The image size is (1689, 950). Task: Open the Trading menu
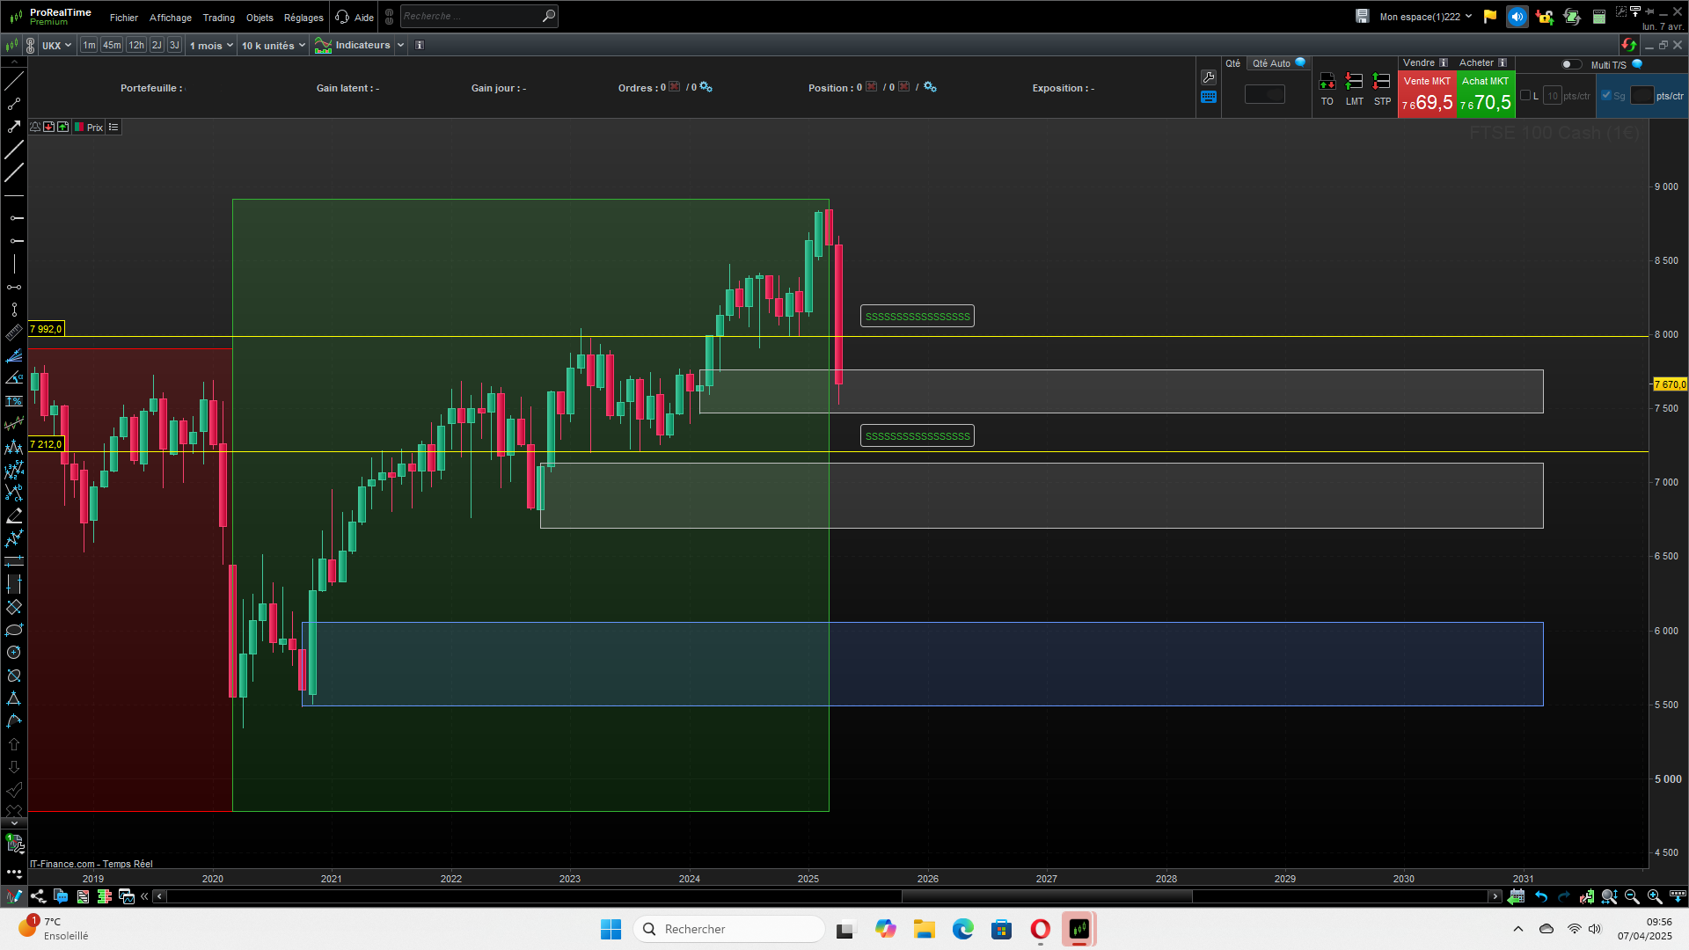[218, 18]
